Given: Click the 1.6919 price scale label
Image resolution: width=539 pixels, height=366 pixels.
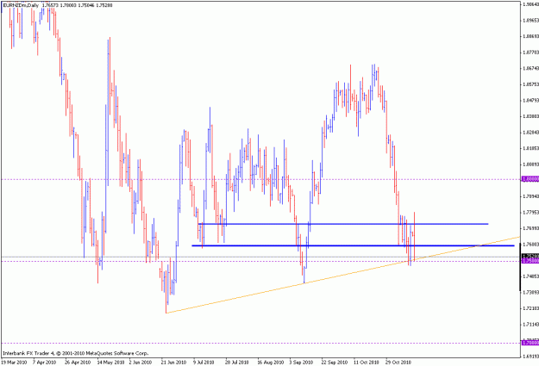Looking at the screenshot, I should [530, 357].
